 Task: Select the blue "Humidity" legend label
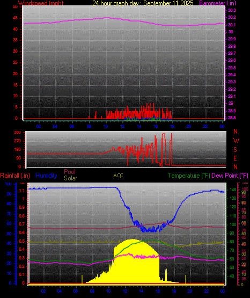46,176
